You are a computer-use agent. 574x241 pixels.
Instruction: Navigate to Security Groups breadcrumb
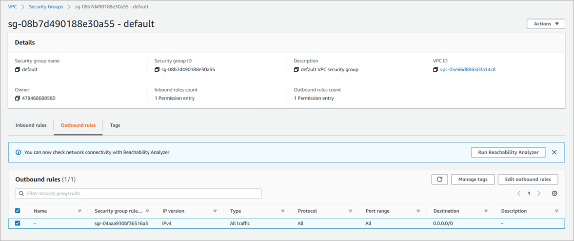pos(46,7)
